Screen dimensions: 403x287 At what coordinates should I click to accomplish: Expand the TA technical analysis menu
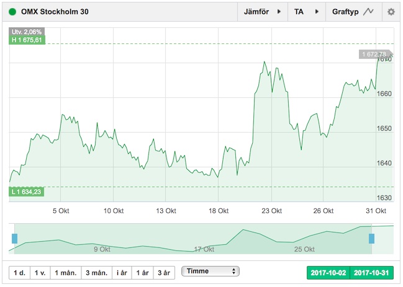point(307,12)
